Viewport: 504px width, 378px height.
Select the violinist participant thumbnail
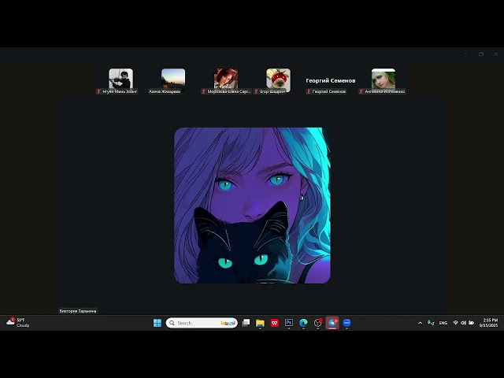(x=120, y=79)
